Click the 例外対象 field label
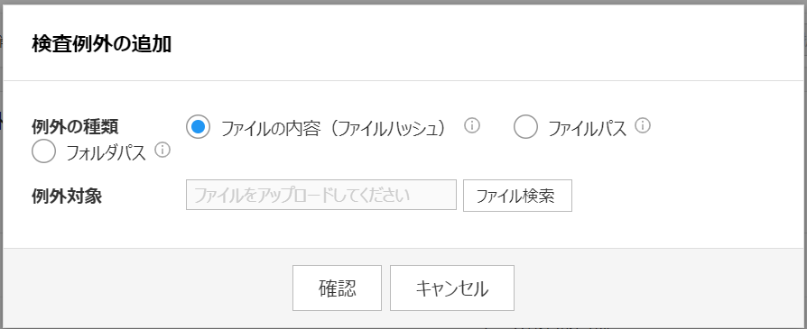 click(67, 196)
